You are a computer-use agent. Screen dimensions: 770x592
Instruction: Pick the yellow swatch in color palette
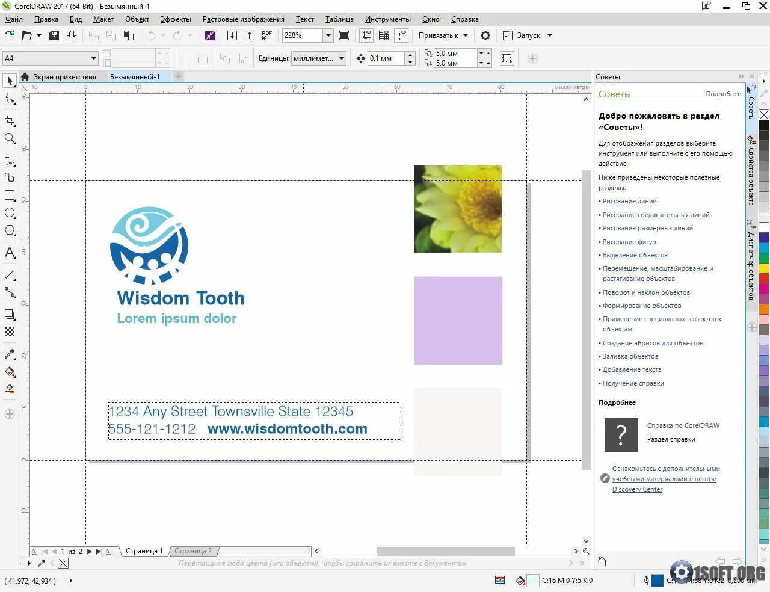tap(764, 268)
